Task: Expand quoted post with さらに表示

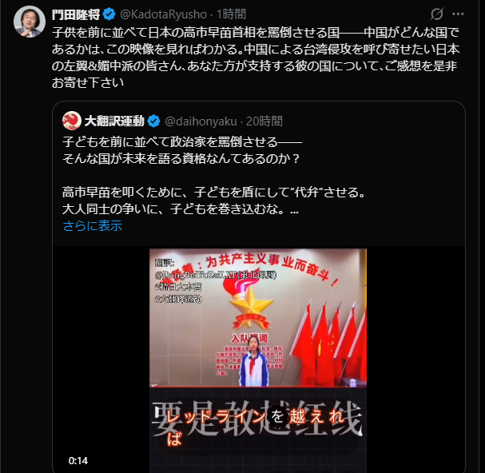Action: click(x=93, y=226)
